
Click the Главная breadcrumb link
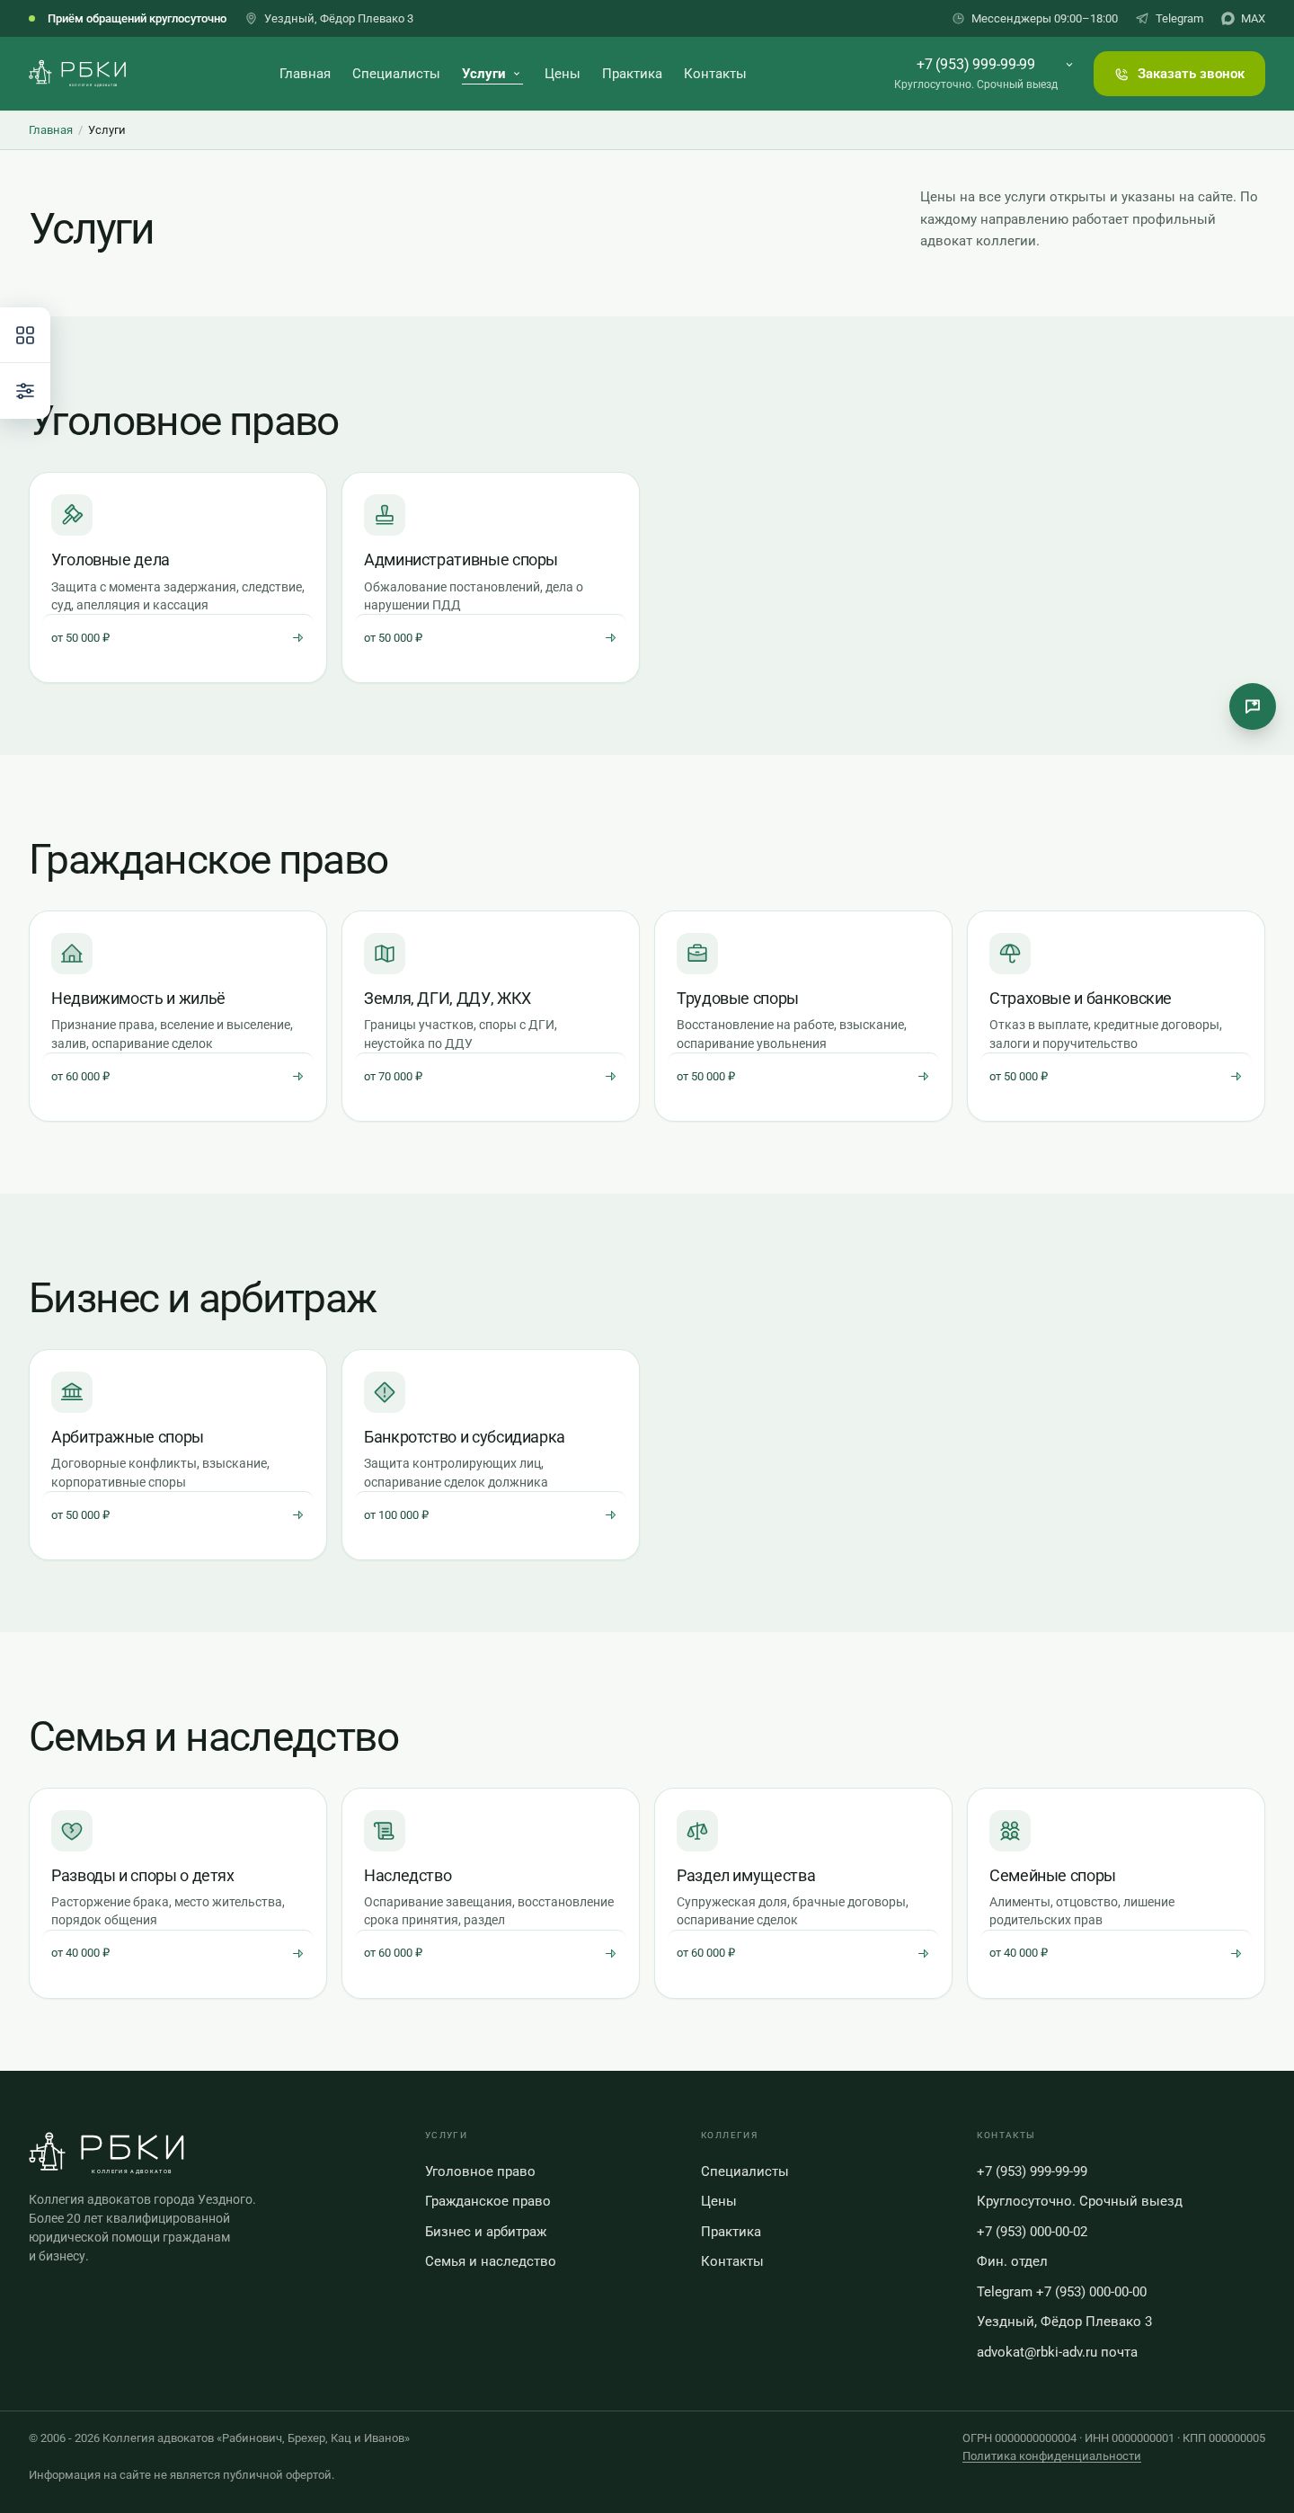[x=50, y=129]
